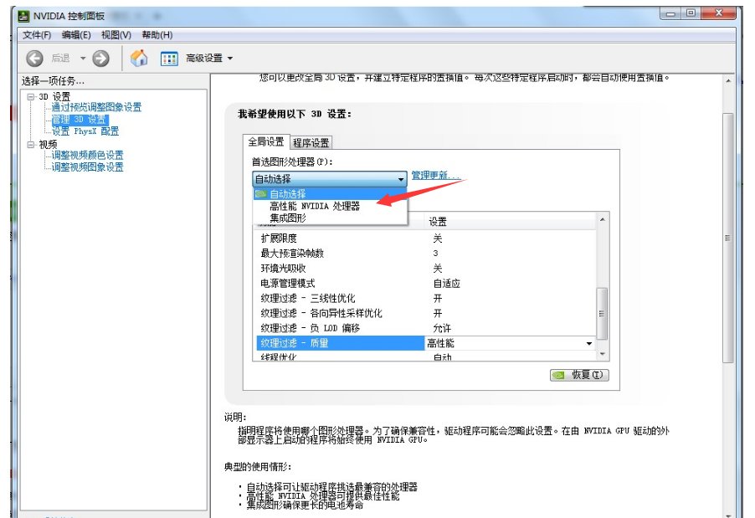The width and height of the screenshot is (755, 518).
Task: Select the 纹理过滤 - 质量 setting row
Action: pyautogui.click(x=293, y=342)
